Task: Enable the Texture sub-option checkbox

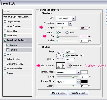Action: coord(8,50)
